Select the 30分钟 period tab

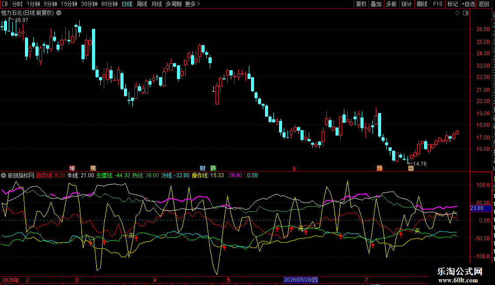pyautogui.click(x=89, y=4)
